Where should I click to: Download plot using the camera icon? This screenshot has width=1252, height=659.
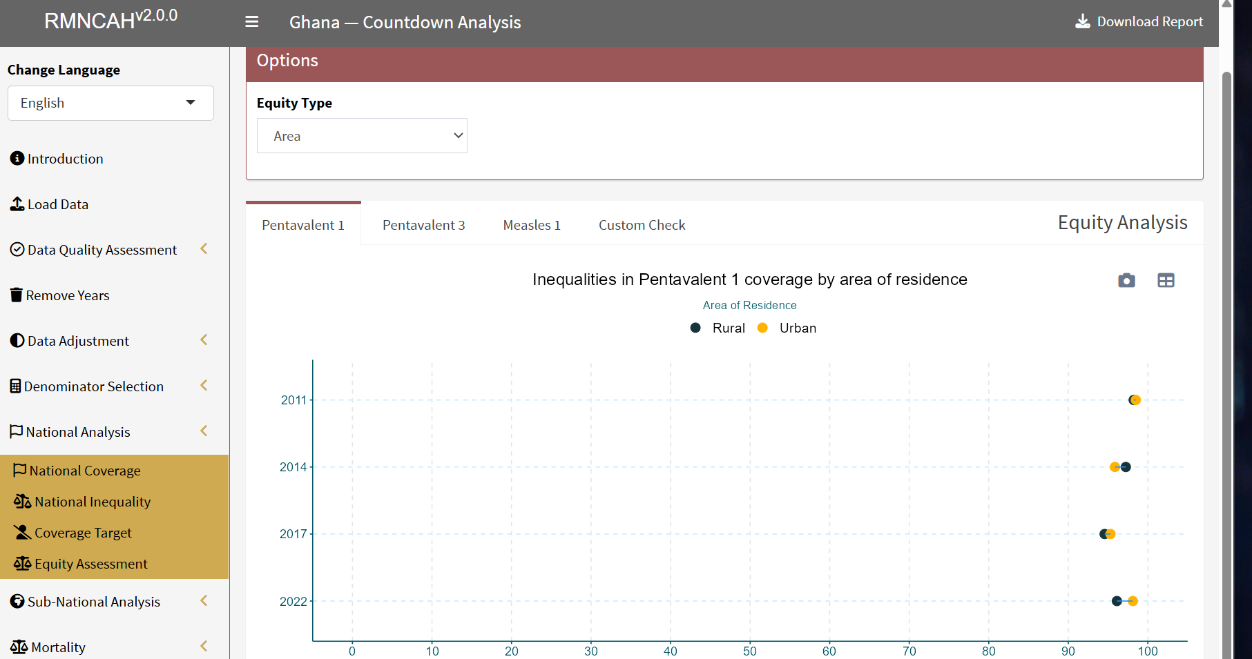pos(1126,280)
